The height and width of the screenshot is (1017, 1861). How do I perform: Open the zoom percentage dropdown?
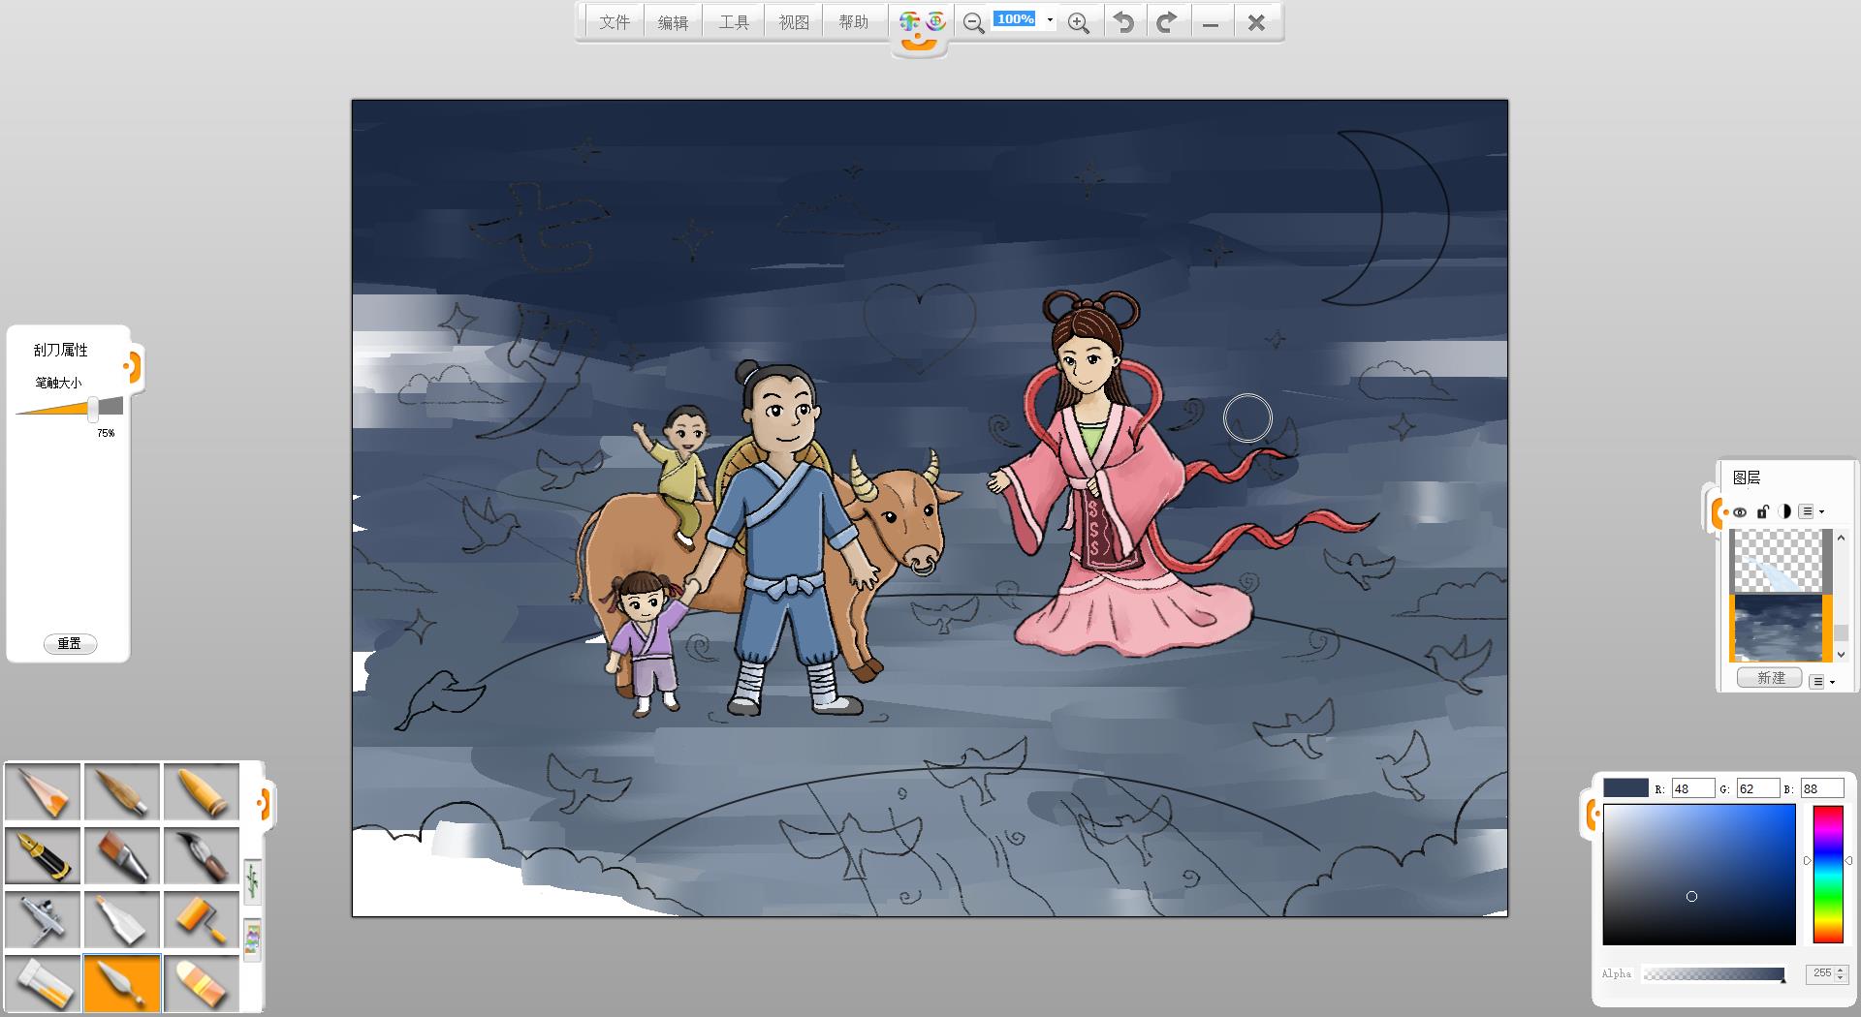click(1050, 20)
